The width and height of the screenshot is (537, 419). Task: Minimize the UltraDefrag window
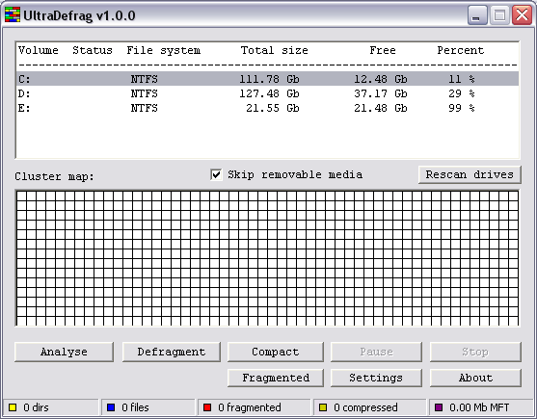[x=477, y=15]
